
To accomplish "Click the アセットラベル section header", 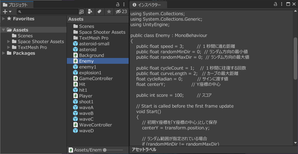I will pyautogui.click(x=144, y=150).
